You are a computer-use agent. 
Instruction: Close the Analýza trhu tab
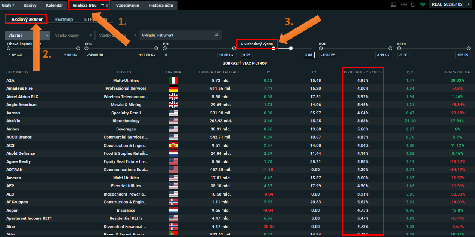click(x=107, y=6)
